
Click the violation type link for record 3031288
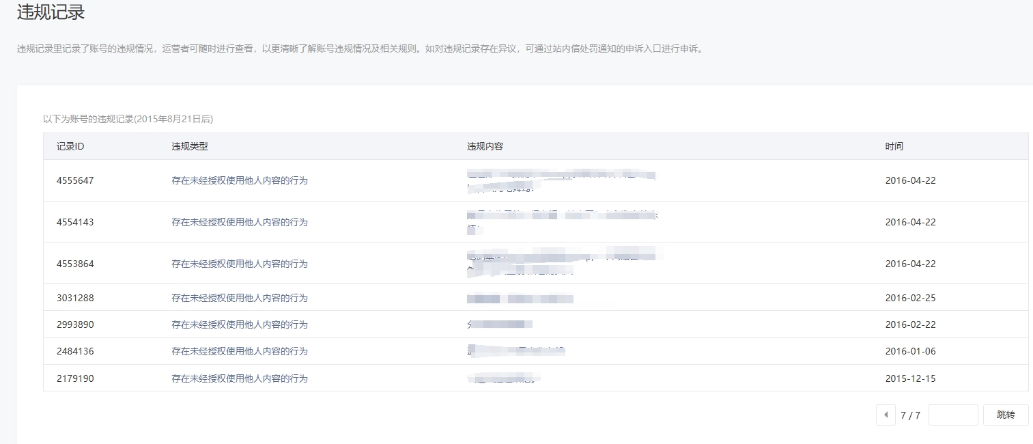pos(240,298)
